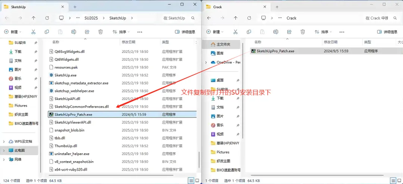
Task: Open 排序 dropdown in SketchUp window
Action: coord(121,32)
